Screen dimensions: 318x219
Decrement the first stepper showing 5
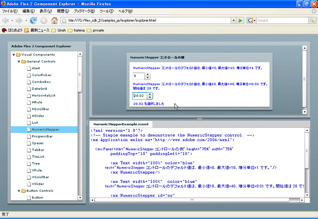coord(148,78)
